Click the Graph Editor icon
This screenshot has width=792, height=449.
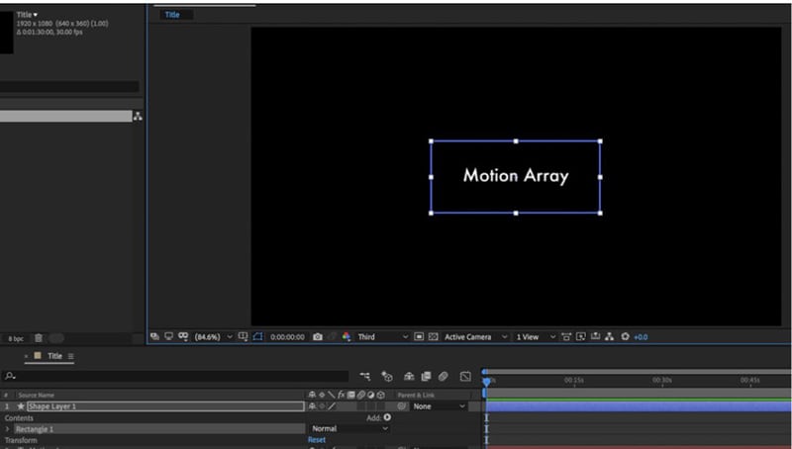pyautogui.click(x=465, y=376)
